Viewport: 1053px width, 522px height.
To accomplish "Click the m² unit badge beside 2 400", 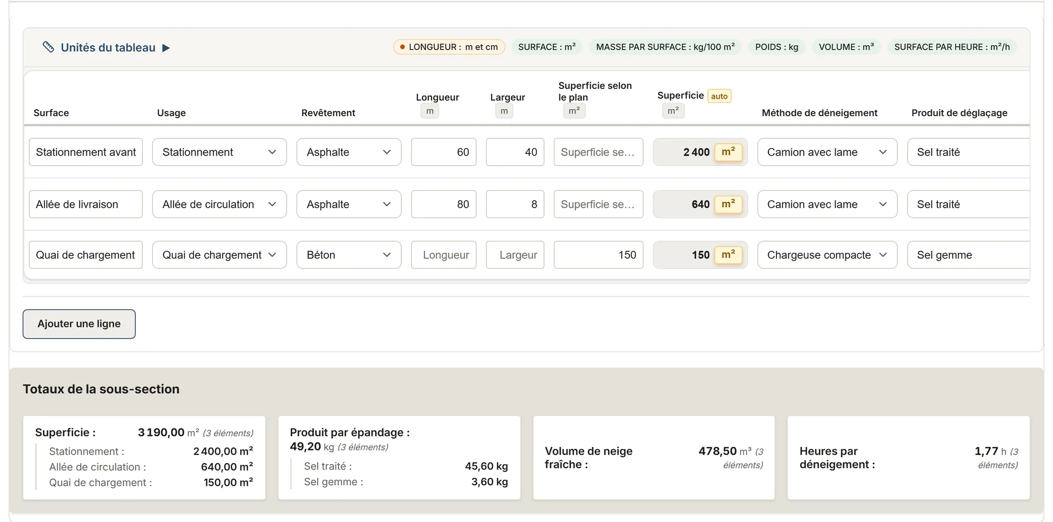I will pos(728,152).
